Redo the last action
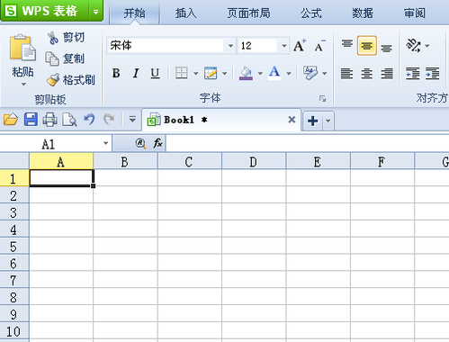Viewport: 449px width, 342px height. [109, 119]
